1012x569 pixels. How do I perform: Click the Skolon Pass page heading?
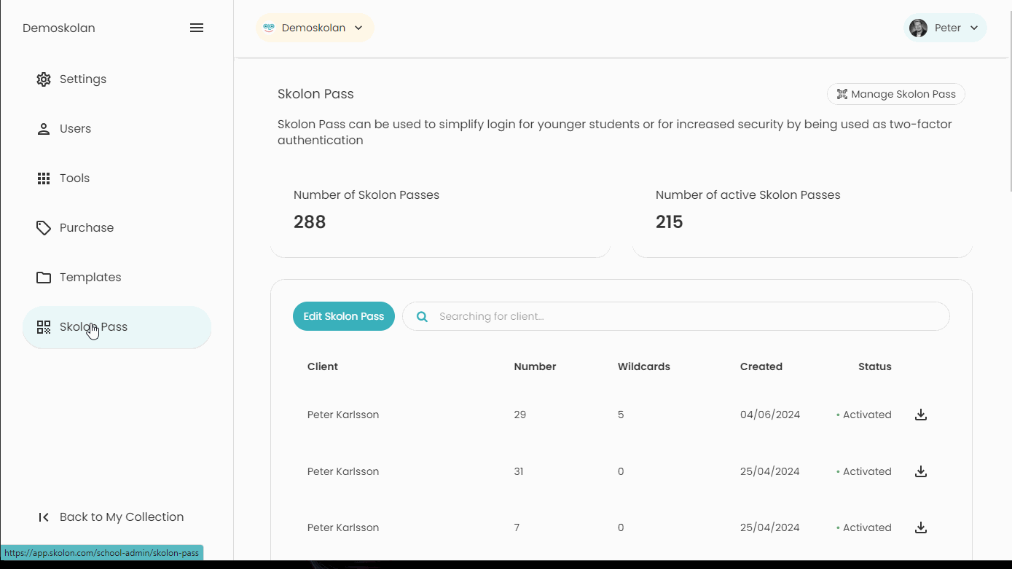click(x=315, y=94)
